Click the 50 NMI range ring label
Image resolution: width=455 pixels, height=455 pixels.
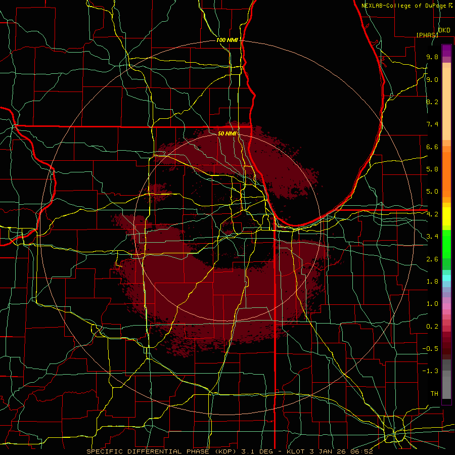tap(227, 133)
